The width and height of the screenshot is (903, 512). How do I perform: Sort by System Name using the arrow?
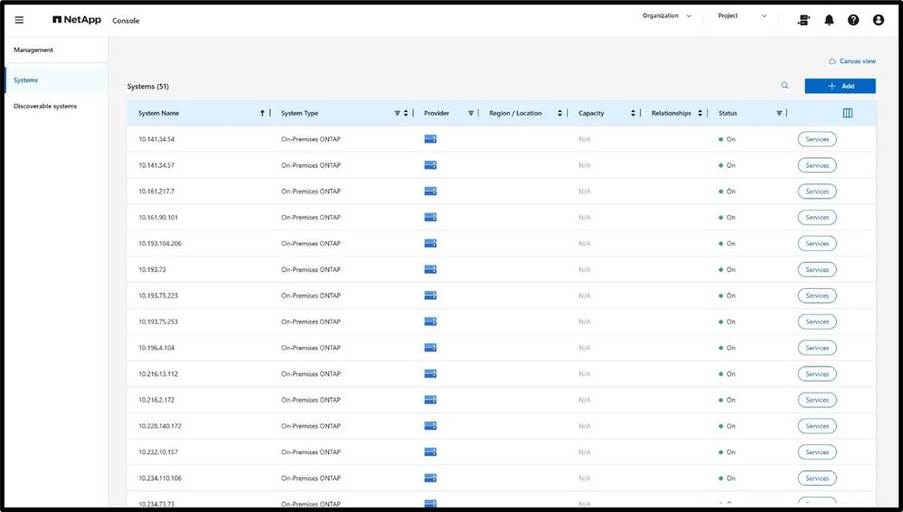(262, 114)
